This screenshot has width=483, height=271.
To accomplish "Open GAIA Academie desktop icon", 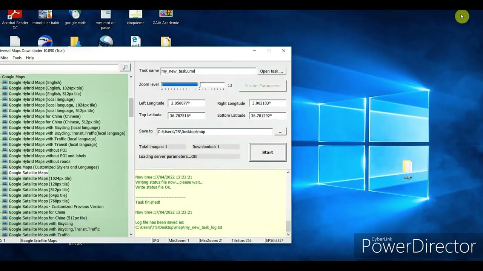I will [166, 18].
